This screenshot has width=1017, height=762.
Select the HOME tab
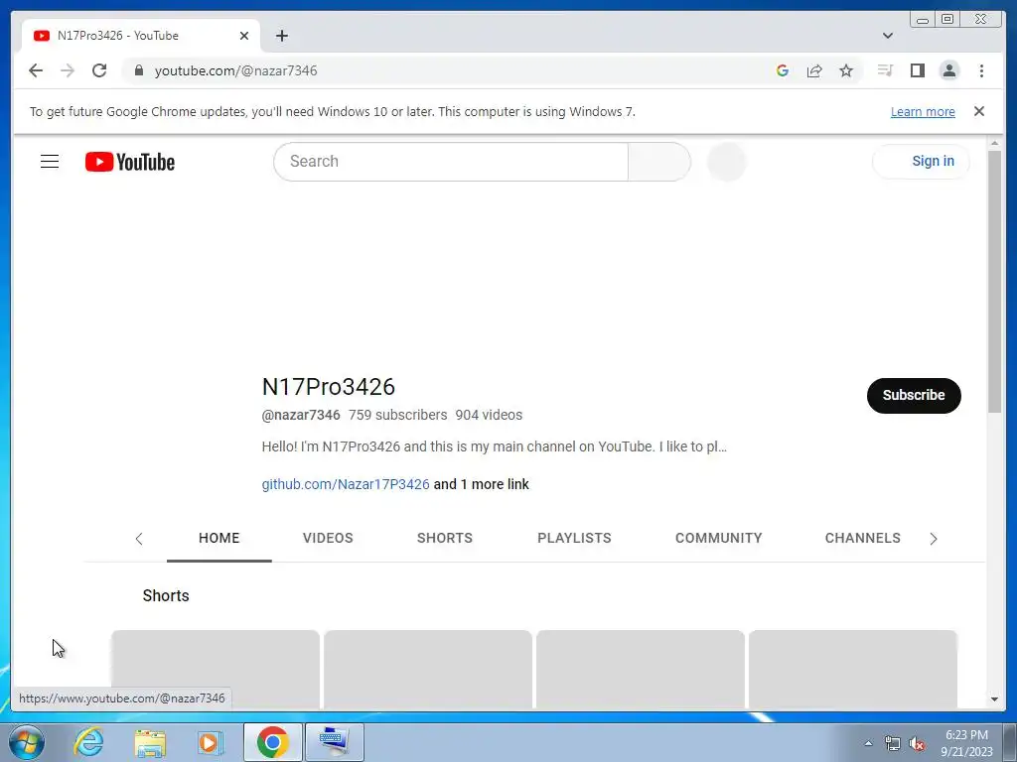click(219, 538)
